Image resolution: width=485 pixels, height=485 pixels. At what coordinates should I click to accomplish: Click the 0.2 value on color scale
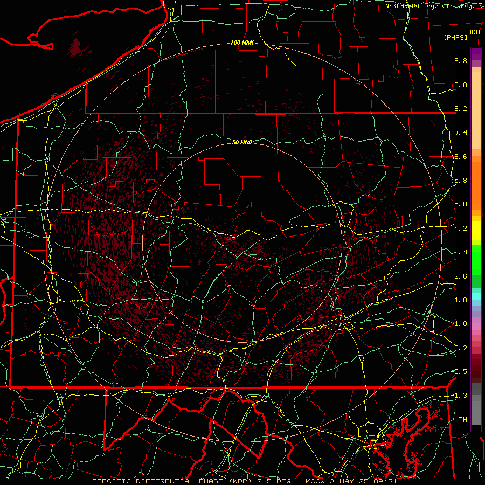click(461, 348)
